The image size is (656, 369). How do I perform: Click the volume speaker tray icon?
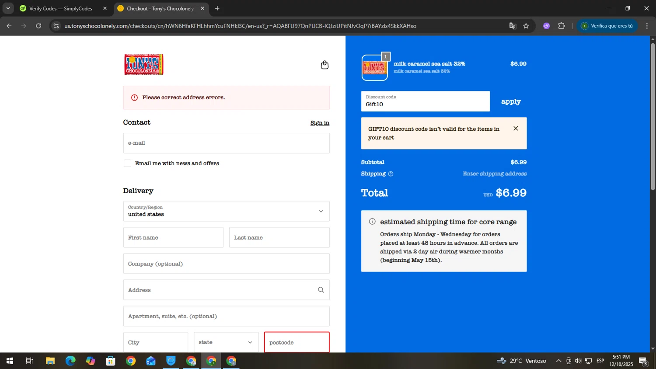[578, 361]
